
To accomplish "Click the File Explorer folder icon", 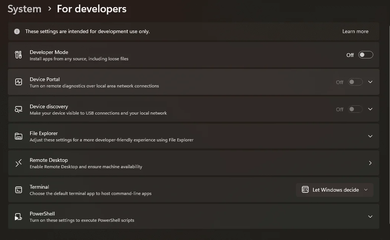I will [x=19, y=136].
